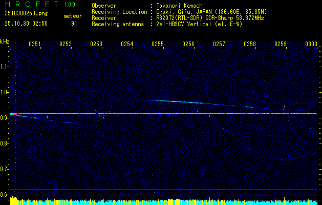Click the meteor count value 91
Image resolution: width=322 pixels, height=205 pixels.
74,23
